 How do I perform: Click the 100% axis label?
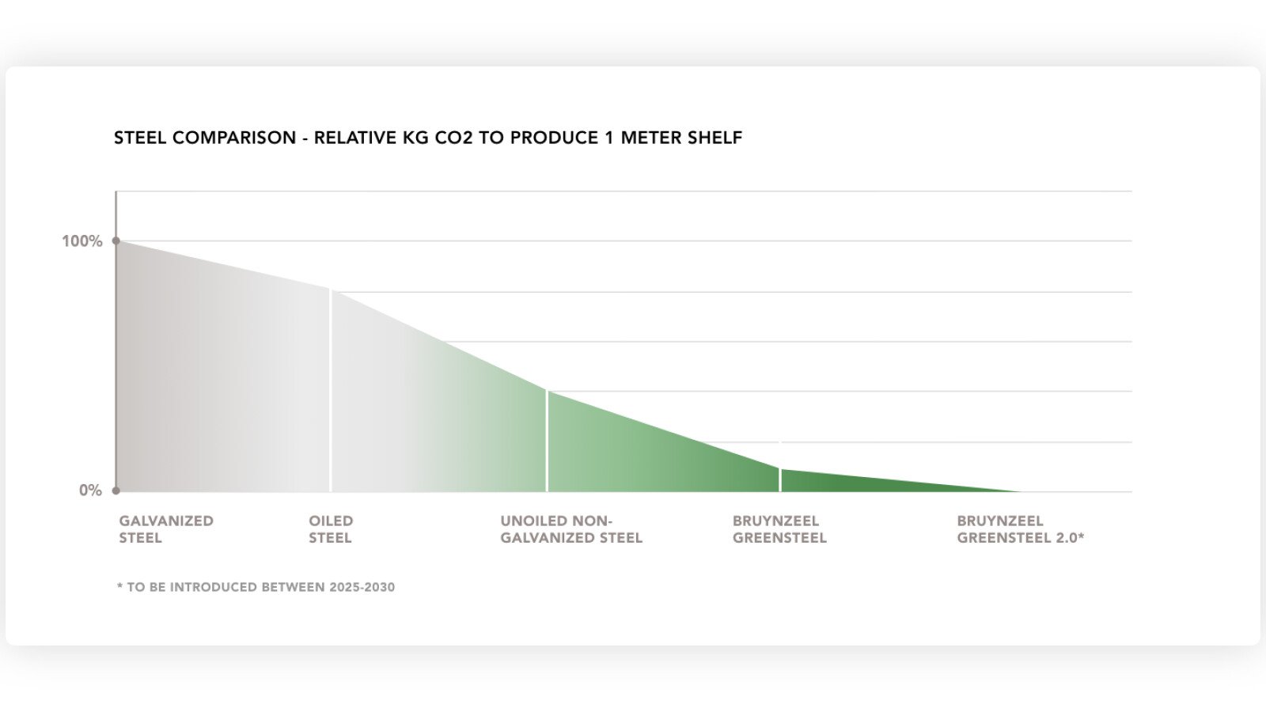tap(82, 241)
